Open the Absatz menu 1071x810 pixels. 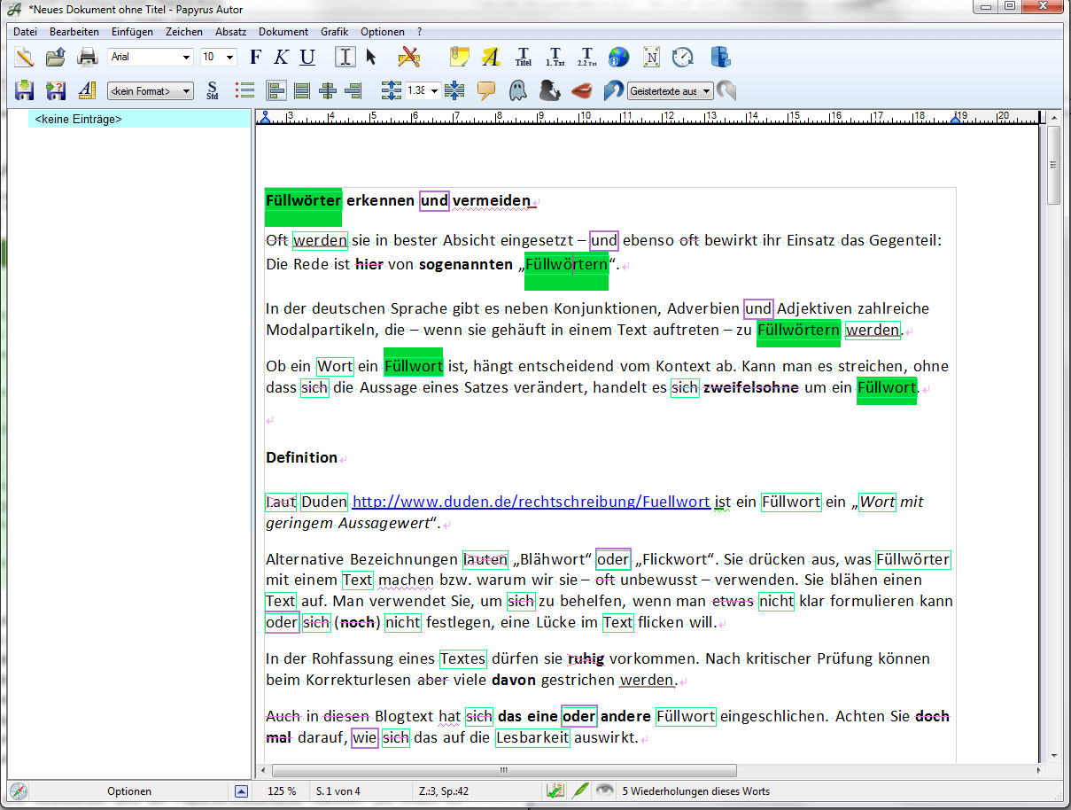pos(230,32)
